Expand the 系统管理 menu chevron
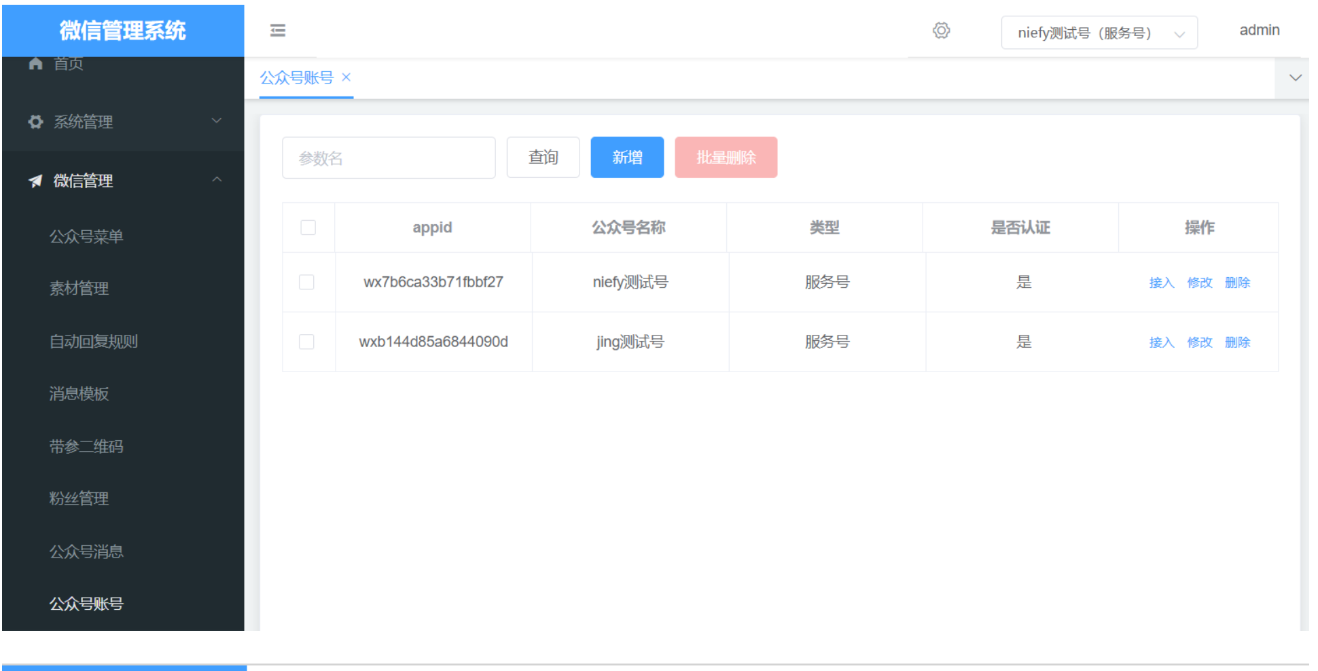The image size is (1318, 671). [217, 121]
